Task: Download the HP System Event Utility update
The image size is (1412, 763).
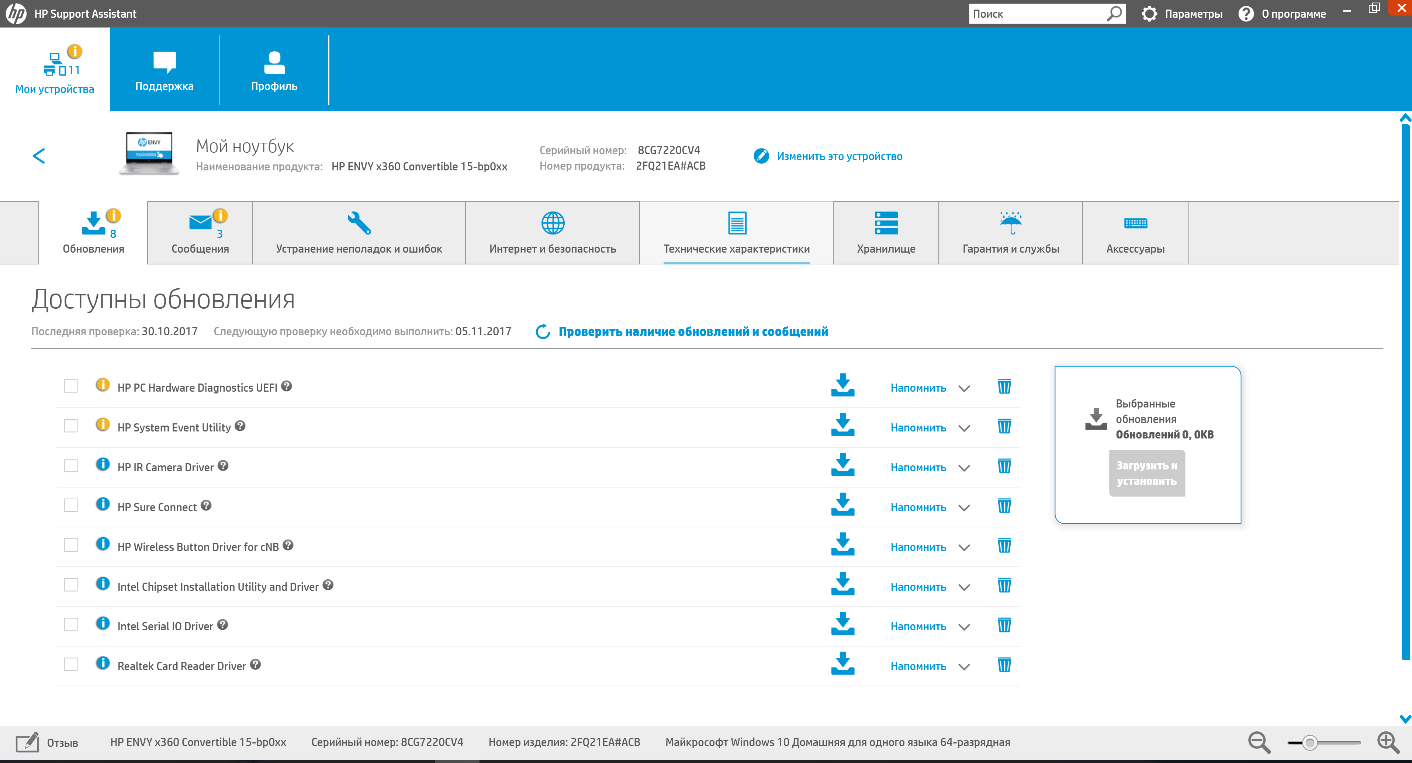Action: click(x=842, y=425)
